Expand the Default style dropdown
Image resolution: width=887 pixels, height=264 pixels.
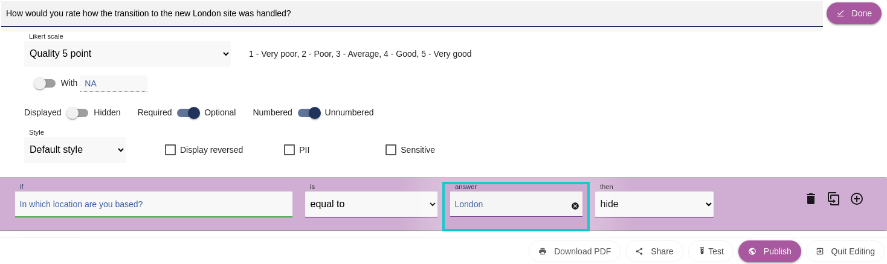75,150
